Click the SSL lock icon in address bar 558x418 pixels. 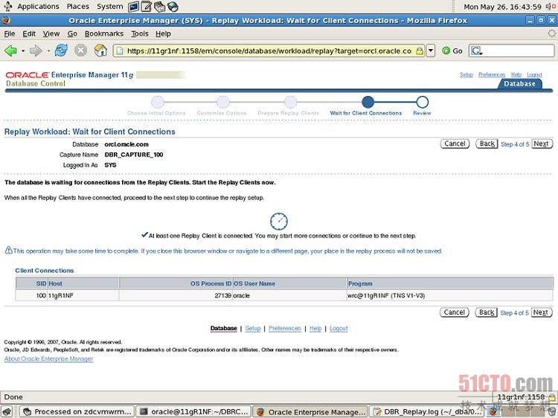(420, 51)
